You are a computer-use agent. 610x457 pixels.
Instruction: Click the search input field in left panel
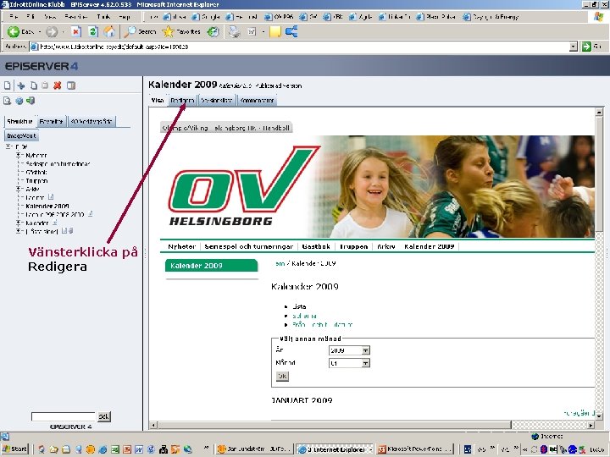pos(63,416)
